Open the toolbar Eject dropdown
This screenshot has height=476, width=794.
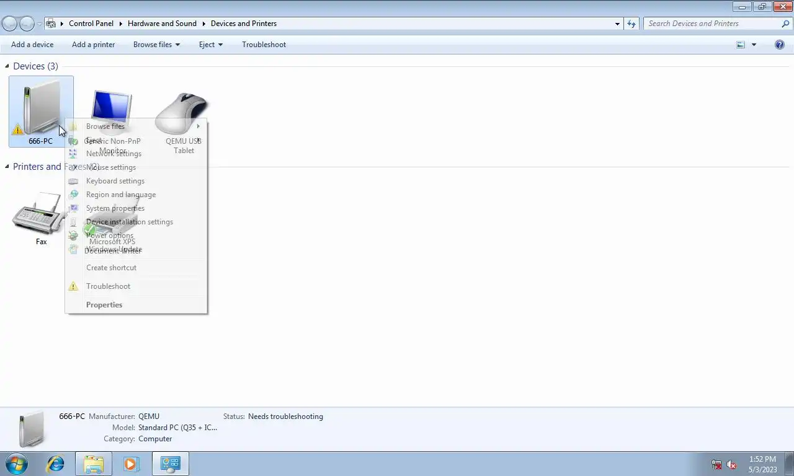click(x=211, y=45)
